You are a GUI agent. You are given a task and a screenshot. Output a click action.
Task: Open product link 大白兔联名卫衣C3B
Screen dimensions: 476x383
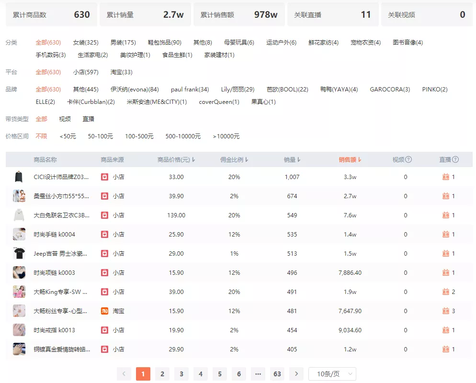pyautogui.click(x=61, y=215)
